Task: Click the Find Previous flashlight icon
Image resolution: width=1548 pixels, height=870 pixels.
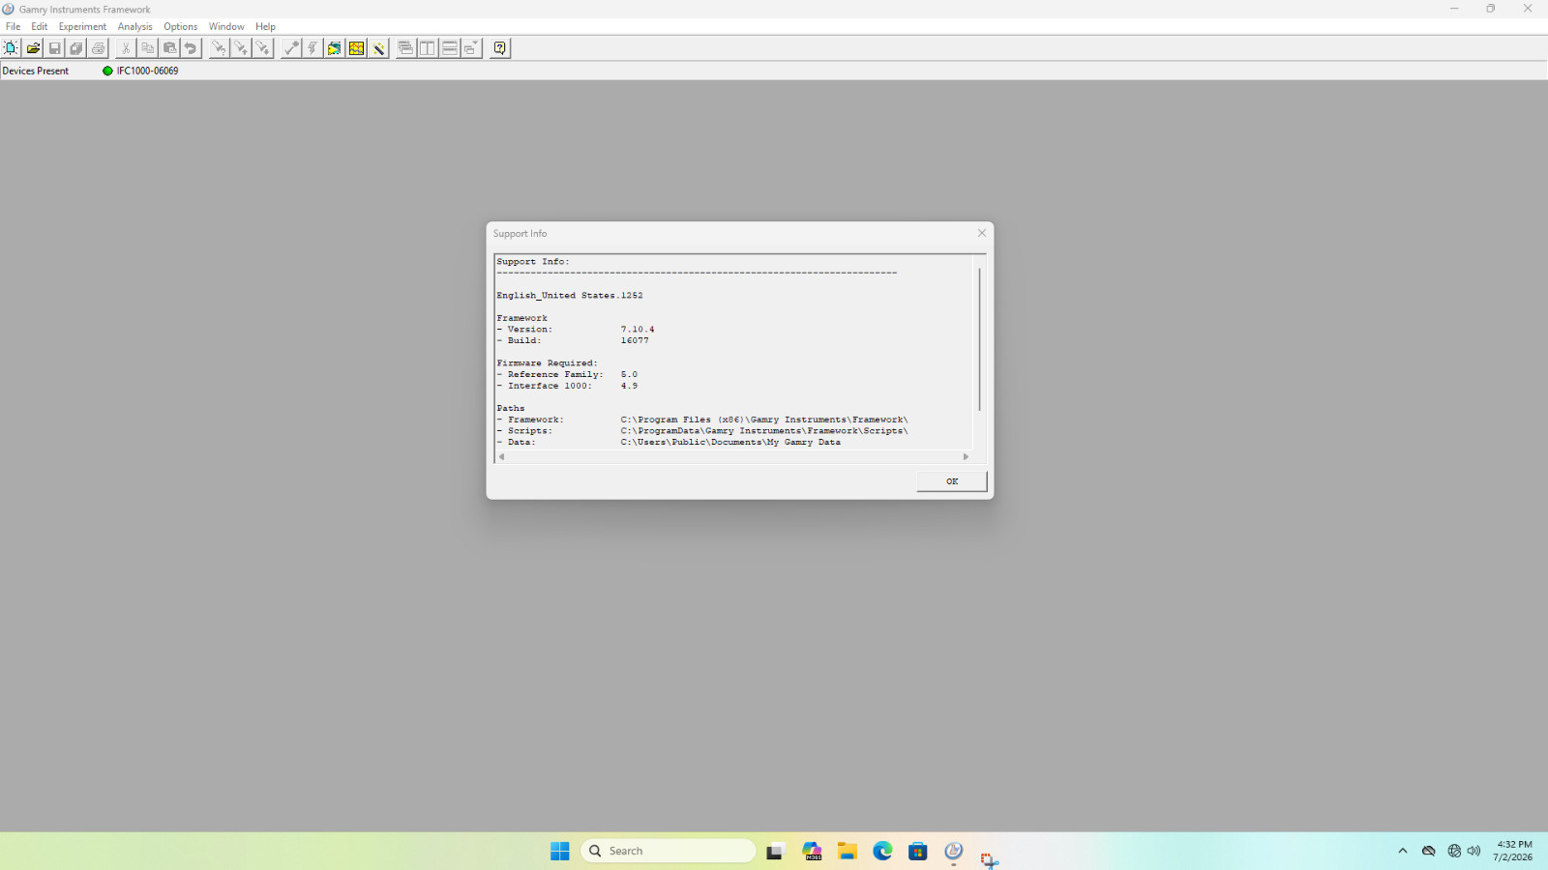Action: click(241, 48)
